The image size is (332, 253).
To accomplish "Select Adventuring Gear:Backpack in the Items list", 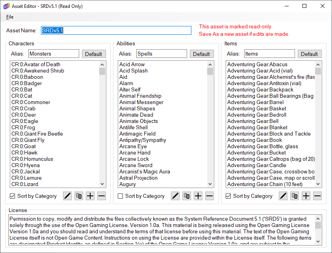I will click(x=271, y=89).
